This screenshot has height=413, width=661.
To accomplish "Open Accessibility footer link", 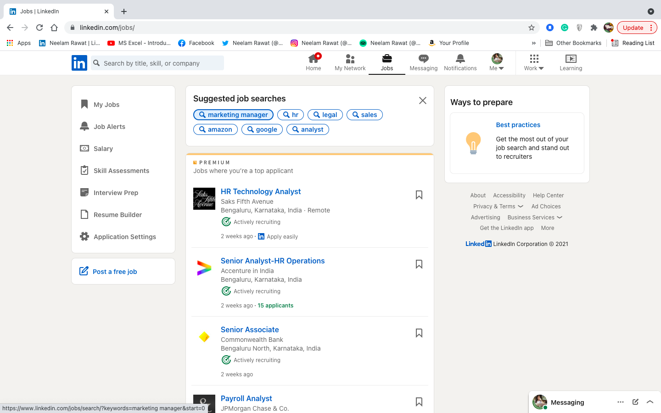I will point(509,195).
